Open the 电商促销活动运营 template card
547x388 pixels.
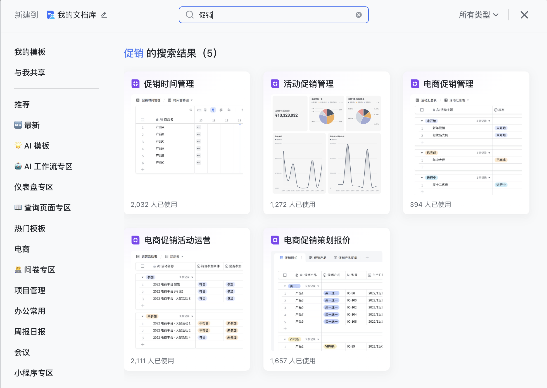(187, 299)
